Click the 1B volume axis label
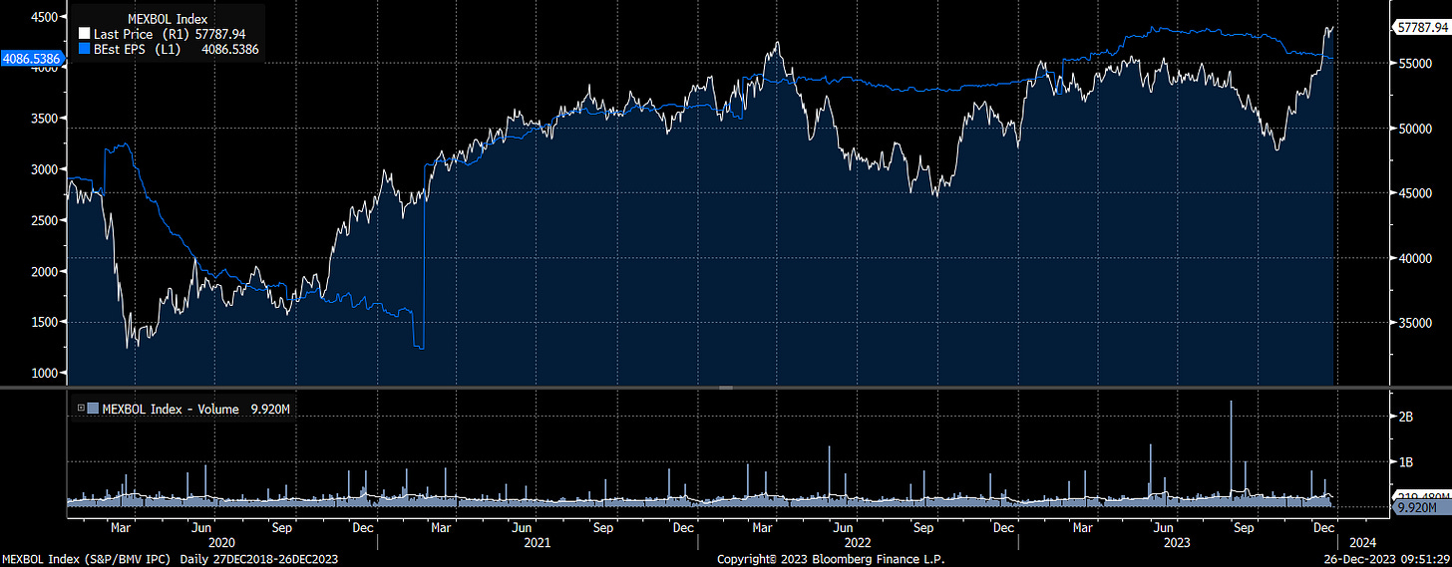The width and height of the screenshot is (1452, 567). pos(1408,462)
